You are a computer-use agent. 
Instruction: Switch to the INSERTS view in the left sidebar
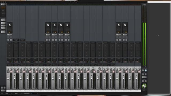(3, 13)
